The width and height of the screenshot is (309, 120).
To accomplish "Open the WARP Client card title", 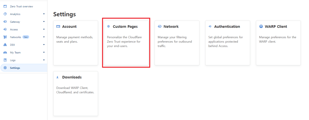I will (x=276, y=27).
